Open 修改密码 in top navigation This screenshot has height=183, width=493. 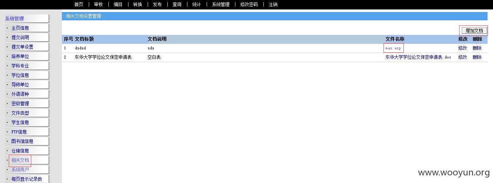pos(249,4)
